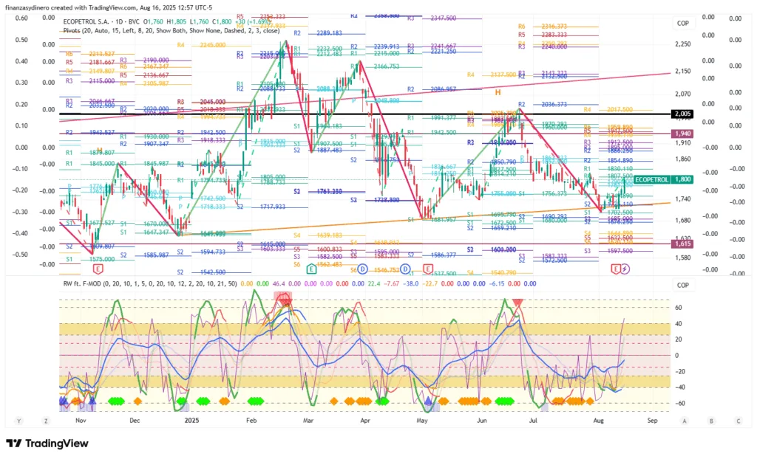Click the 1,580 price scale label

click(682, 258)
